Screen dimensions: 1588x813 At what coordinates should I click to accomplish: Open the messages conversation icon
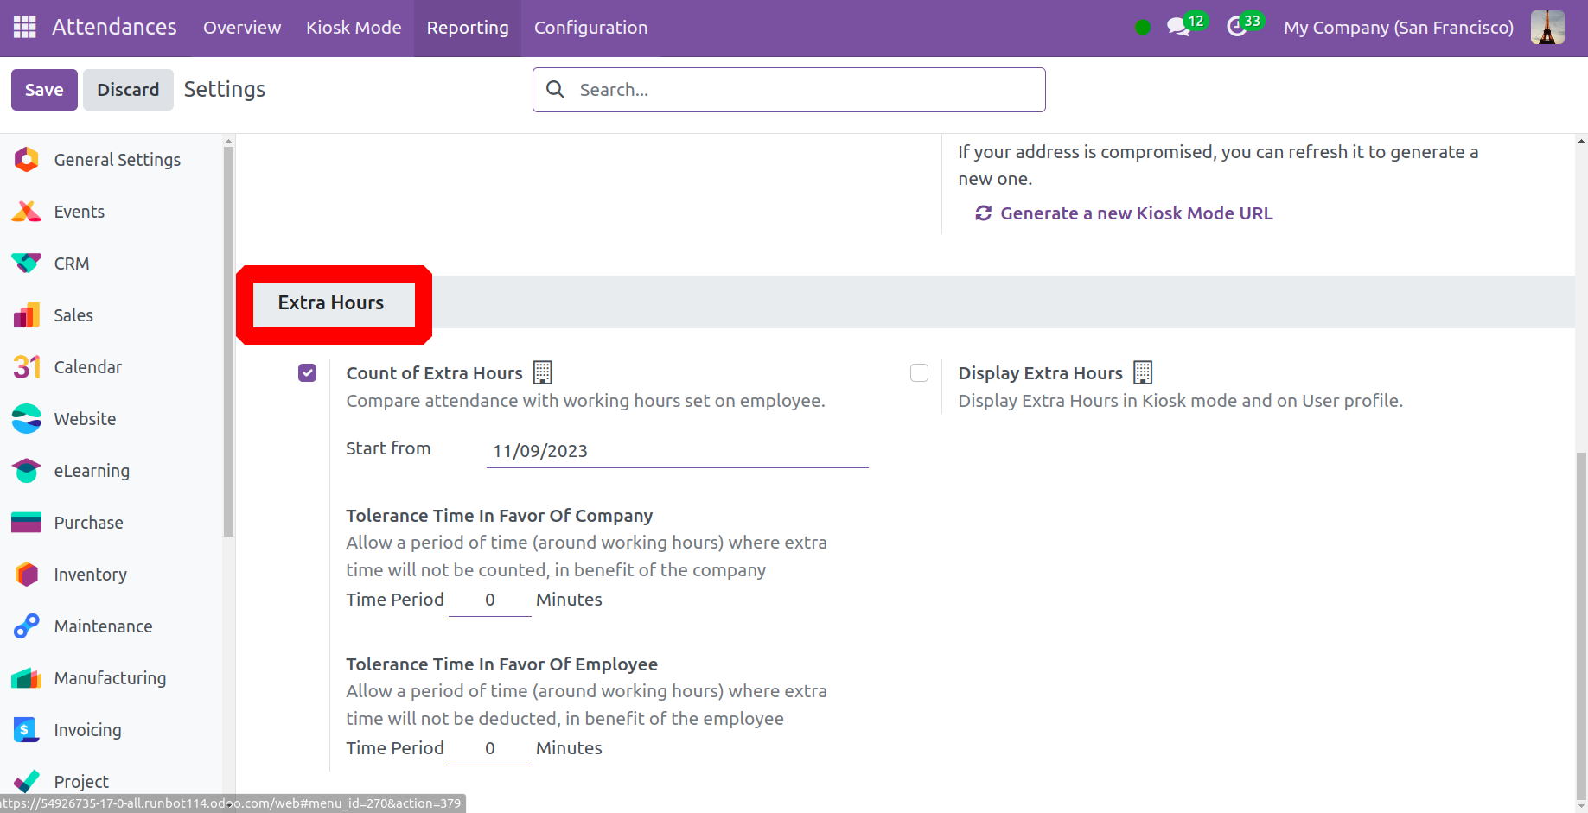[x=1177, y=28]
